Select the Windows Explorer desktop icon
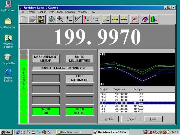The width and height of the screenshot is (180, 135). (x=8, y=41)
